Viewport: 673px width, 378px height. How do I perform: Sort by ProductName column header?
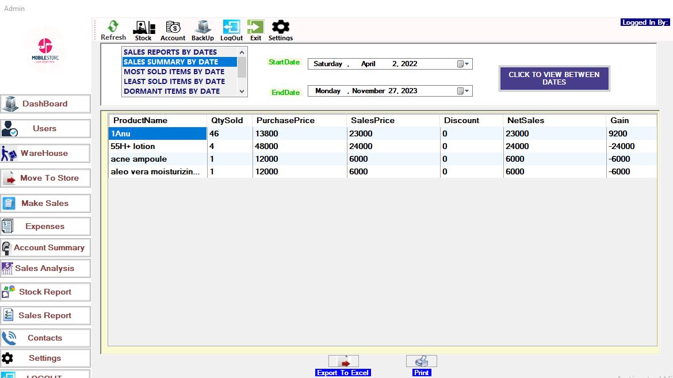tap(158, 121)
